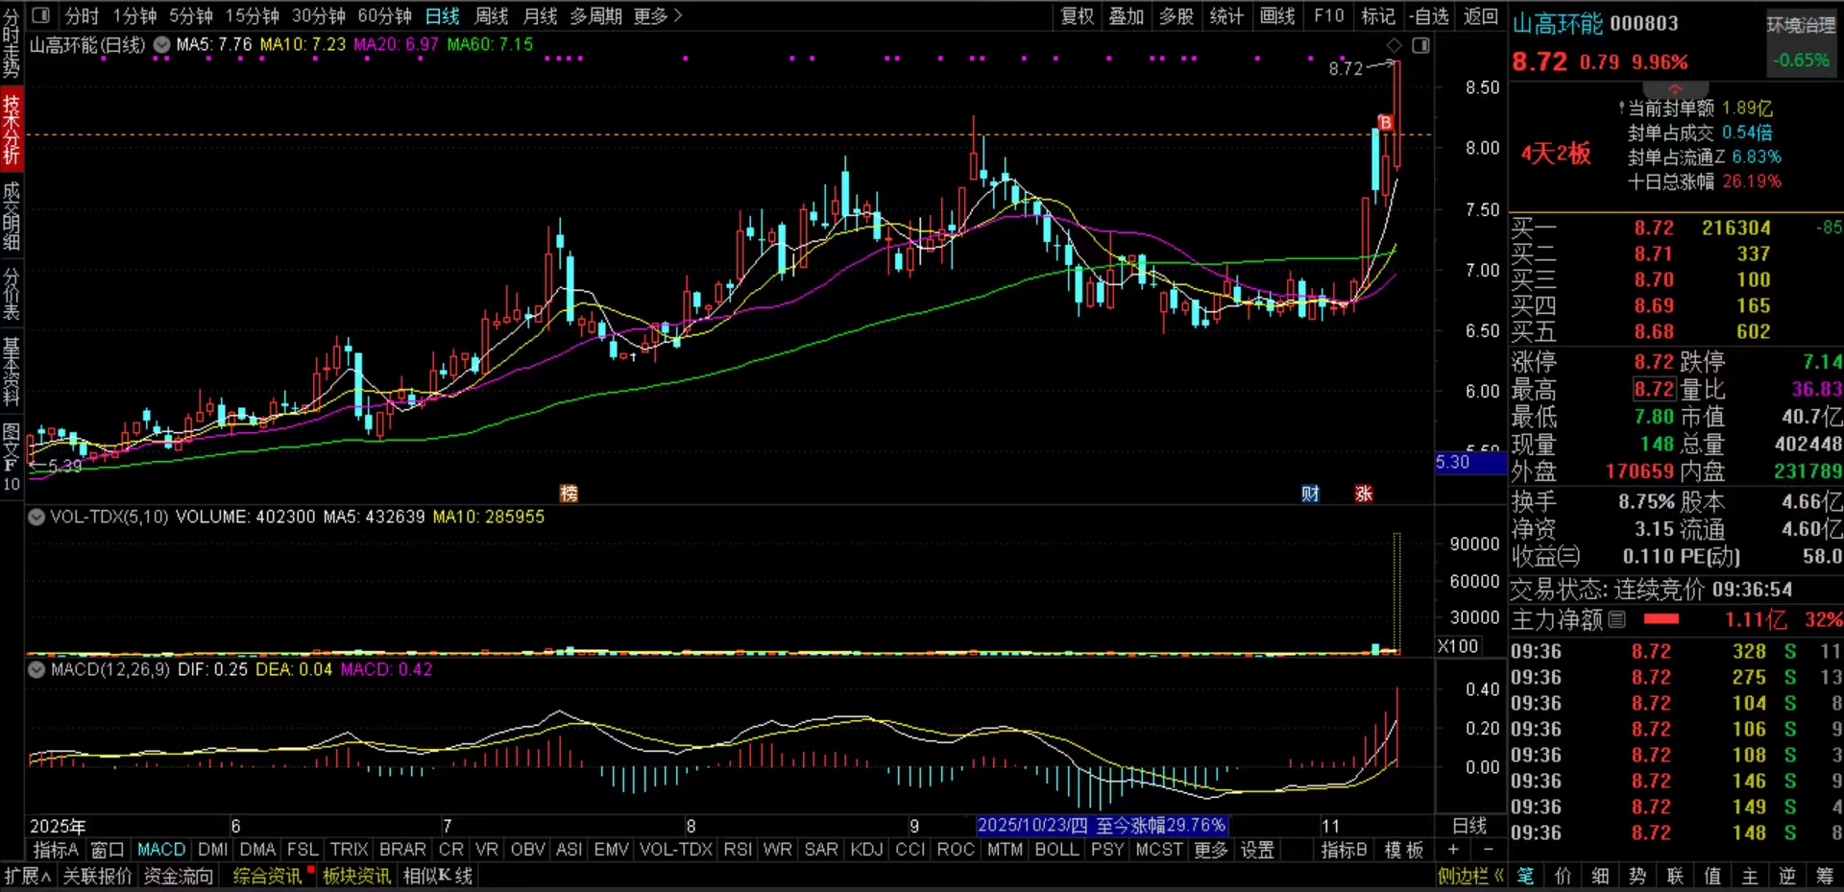
Task: Click the panel layout icon before 分时
Action: click(x=41, y=16)
